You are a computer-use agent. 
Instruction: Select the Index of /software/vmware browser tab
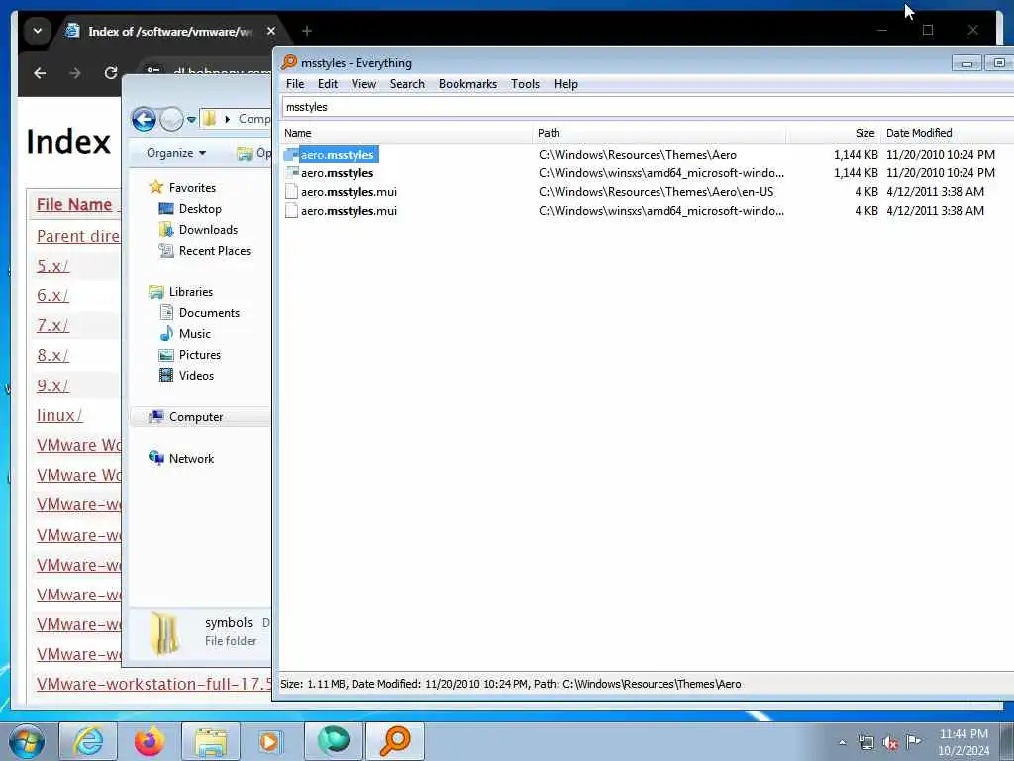point(171,31)
